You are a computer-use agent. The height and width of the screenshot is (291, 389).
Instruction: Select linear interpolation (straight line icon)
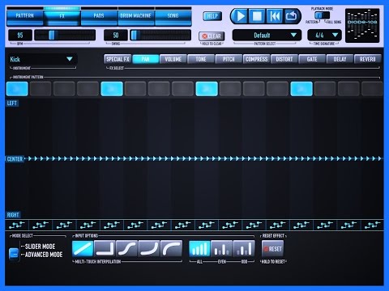[83, 248]
